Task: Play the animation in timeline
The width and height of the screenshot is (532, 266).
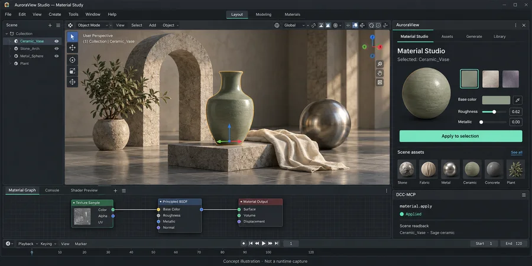Action: click(x=264, y=244)
